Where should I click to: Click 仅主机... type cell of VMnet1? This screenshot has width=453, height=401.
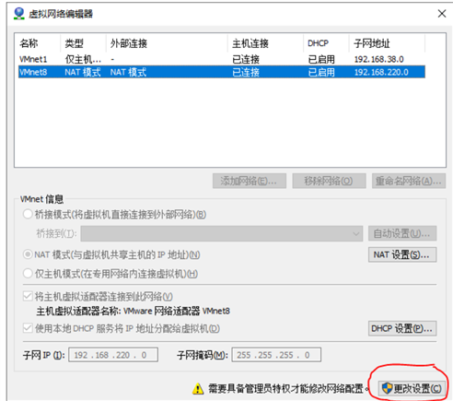pos(83,59)
